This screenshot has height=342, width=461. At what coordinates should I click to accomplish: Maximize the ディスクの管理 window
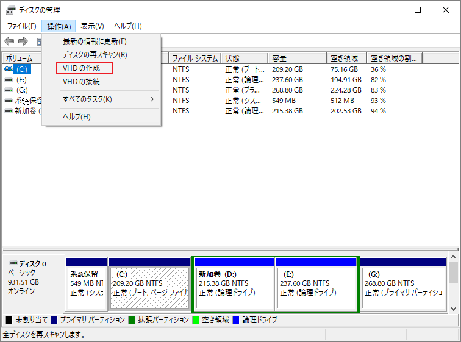pos(418,10)
